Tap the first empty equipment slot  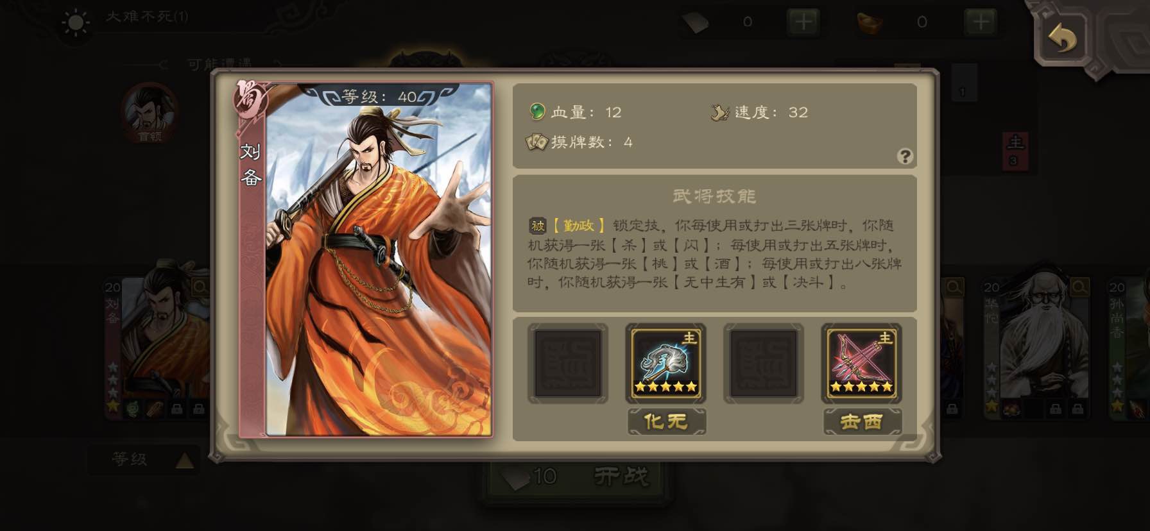coord(568,363)
